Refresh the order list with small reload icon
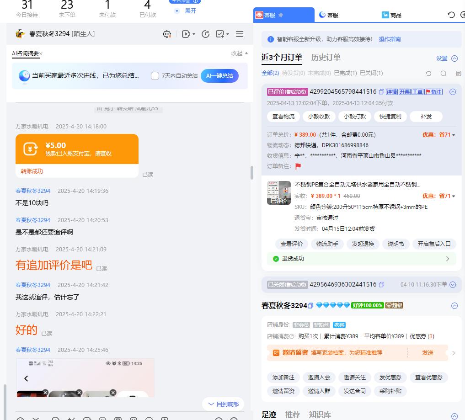This screenshot has height=420, width=465. [x=428, y=74]
